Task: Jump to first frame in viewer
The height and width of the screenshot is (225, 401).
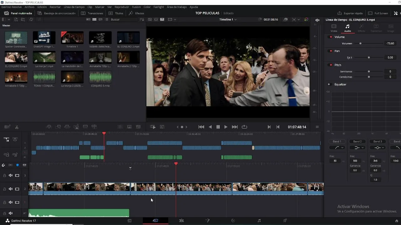Action: click(201, 127)
